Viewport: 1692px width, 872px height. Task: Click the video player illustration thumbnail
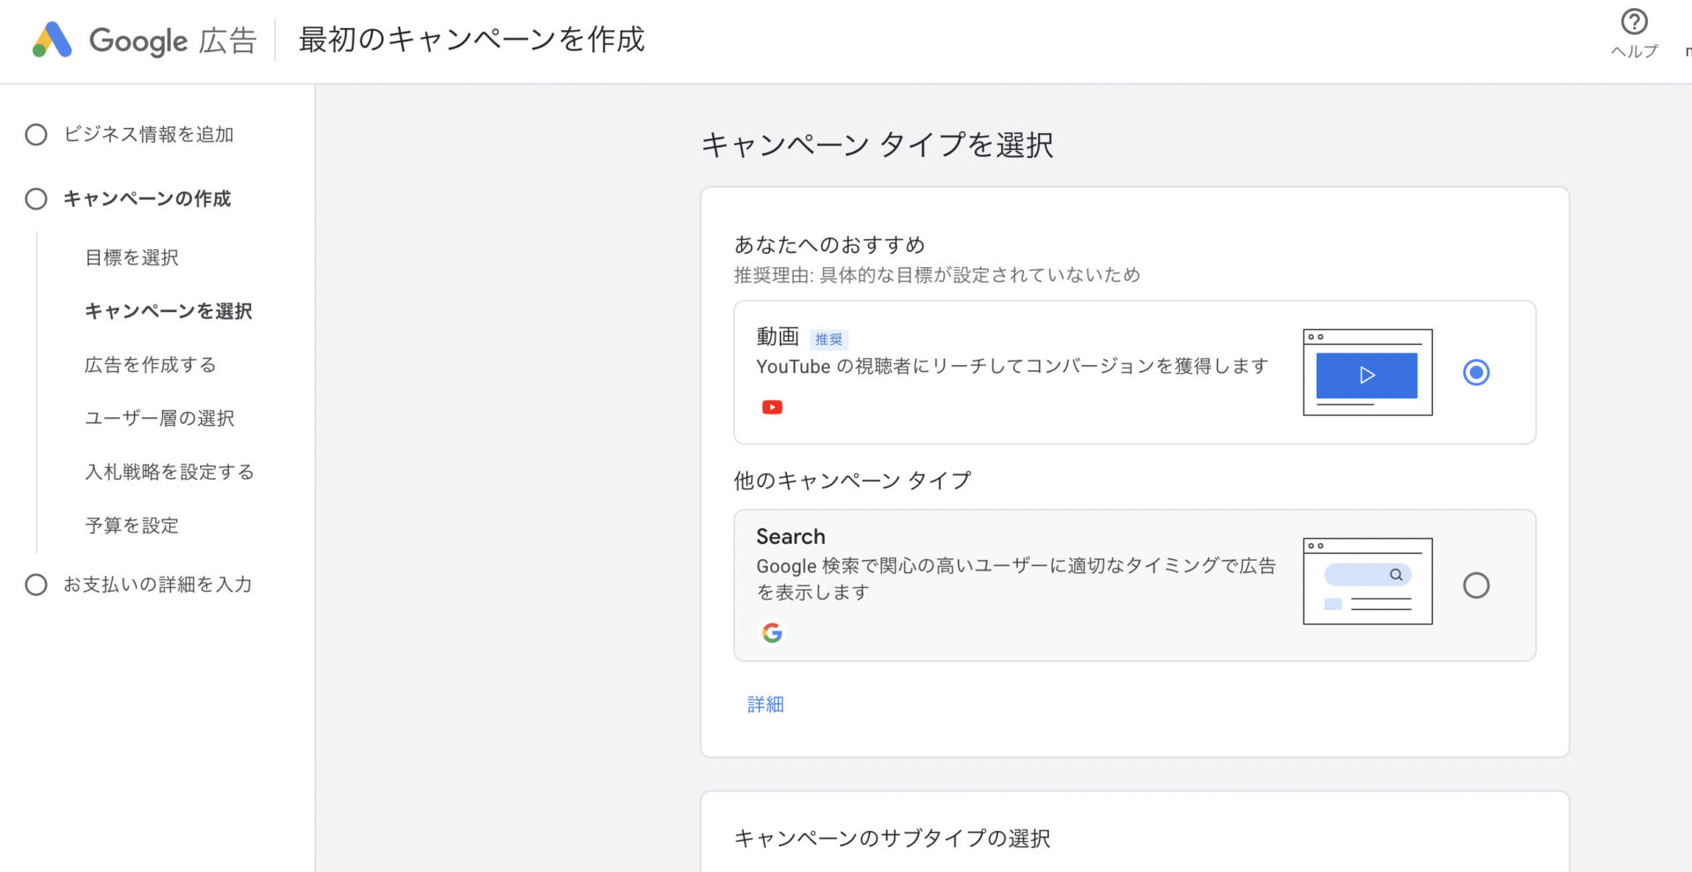point(1368,372)
